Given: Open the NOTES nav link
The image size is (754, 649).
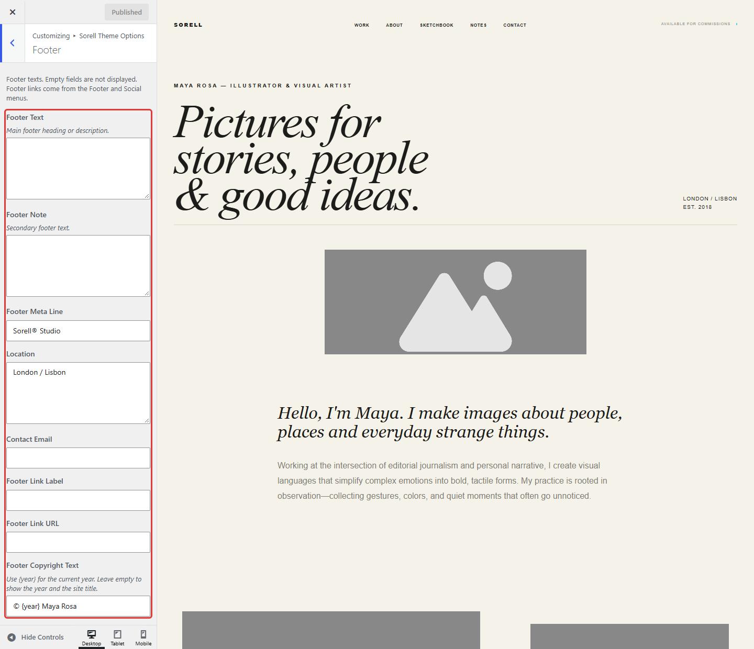Looking at the screenshot, I should 479,25.
